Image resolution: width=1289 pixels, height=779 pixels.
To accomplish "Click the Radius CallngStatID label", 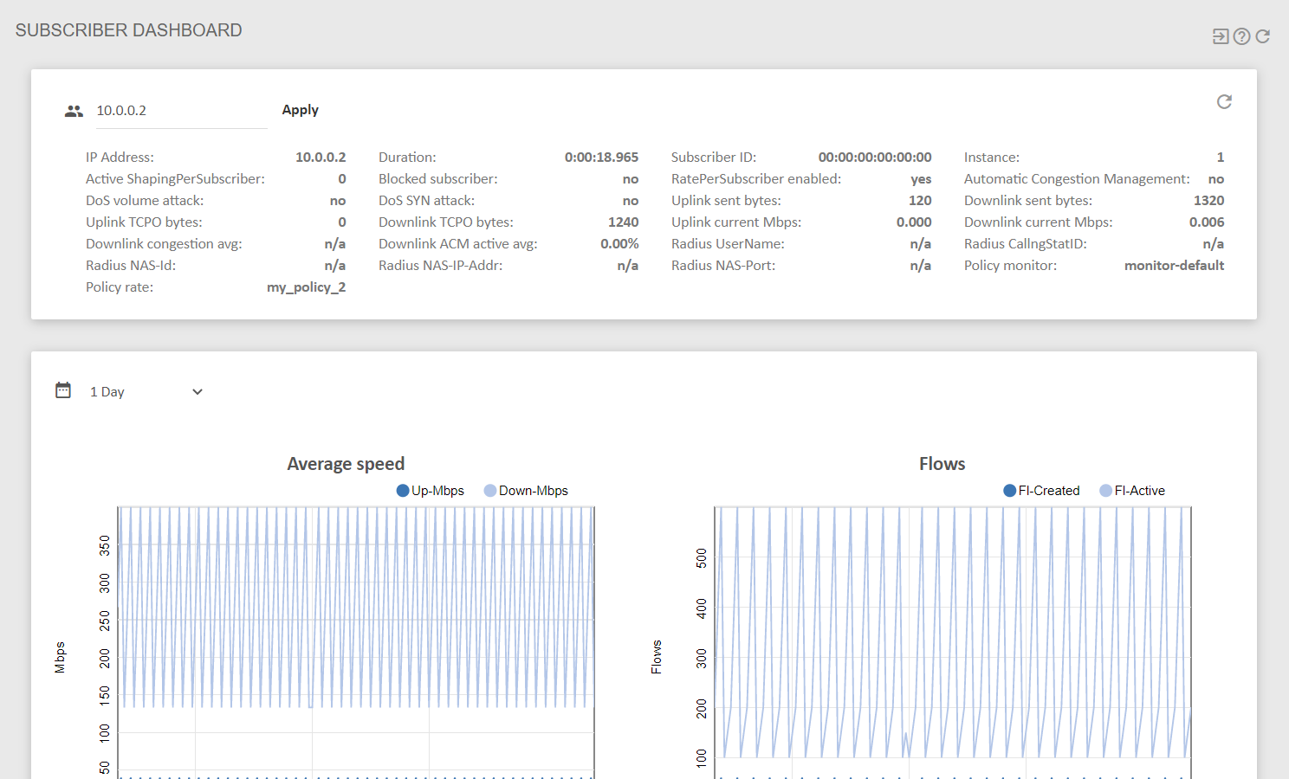I will pyautogui.click(x=1026, y=244).
